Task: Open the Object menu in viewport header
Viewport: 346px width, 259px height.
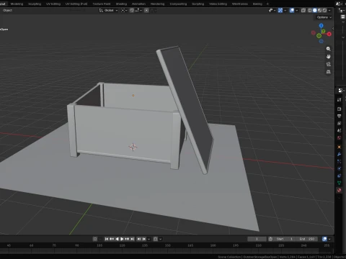Action: (x=7, y=10)
